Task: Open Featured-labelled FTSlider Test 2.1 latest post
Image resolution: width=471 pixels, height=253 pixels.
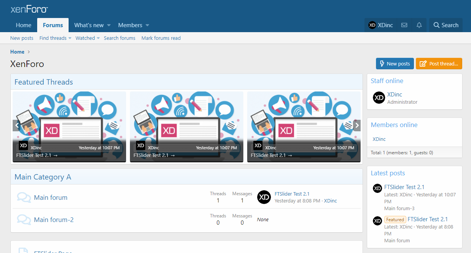Action: pos(428,219)
